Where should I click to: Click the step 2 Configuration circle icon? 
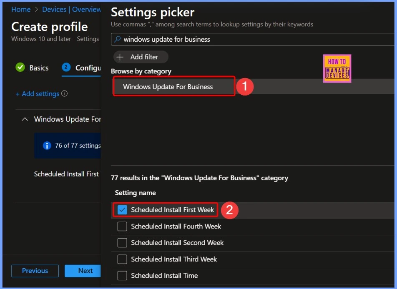tap(66, 67)
